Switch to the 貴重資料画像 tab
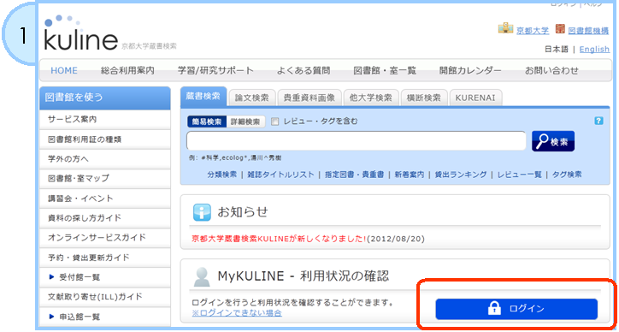Screen dimensions: 619x332 (x=309, y=98)
